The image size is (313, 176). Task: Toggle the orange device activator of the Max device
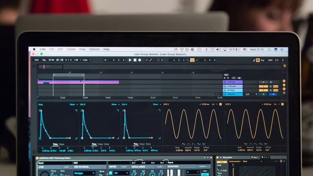click(37, 158)
